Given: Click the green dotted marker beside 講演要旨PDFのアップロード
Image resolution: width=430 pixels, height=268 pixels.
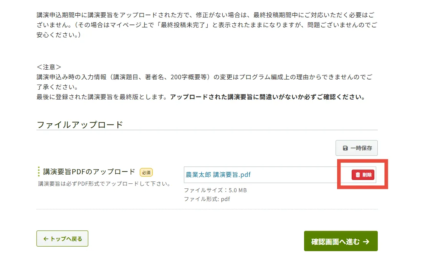Looking at the screenshot, I should [x=38, y=172].
